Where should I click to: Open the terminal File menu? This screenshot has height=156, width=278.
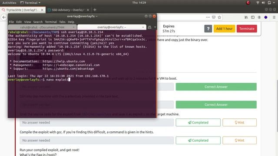(x=11, y=22)
